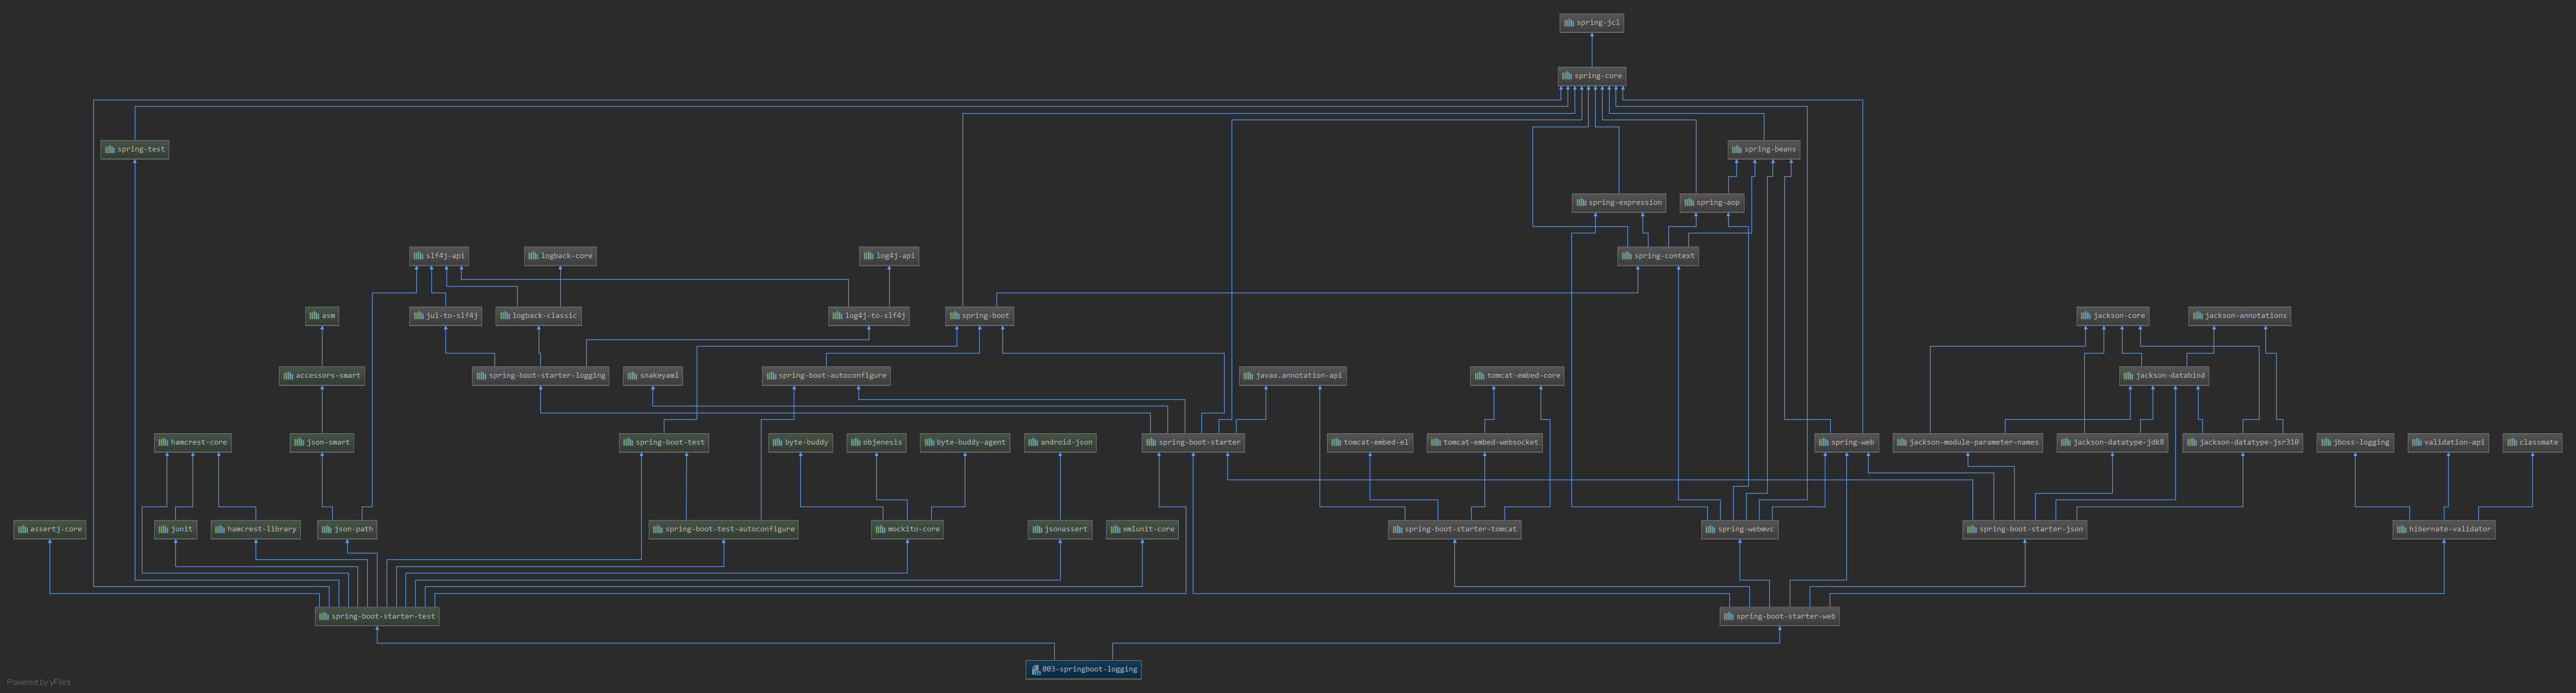Click the spring-jcl node icon
This screenshot has height=693, width=2576.
tap(1569, 23)
